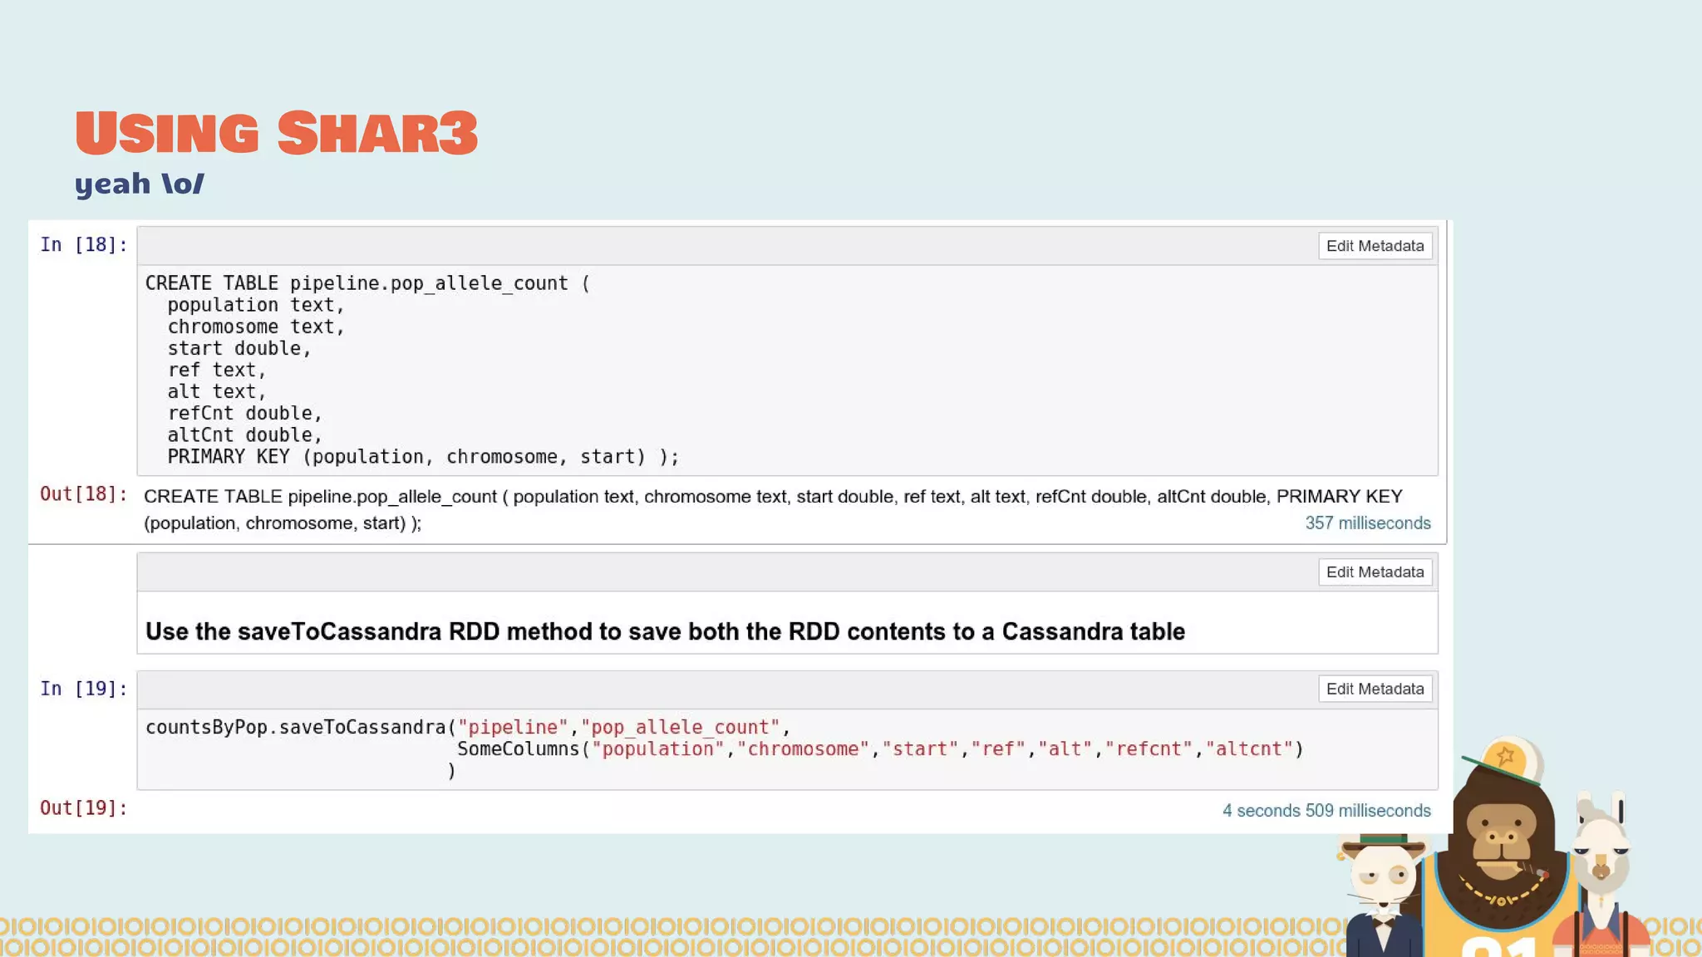Click the CREATE TABLE code line
Screen dimensions: 1702x957
click(366, 283)
